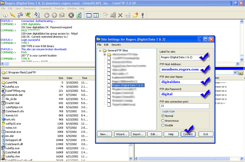Click into the Label for site field
Image resolution: width=245 pixels, height=162 pixels.
pos(184,57)
